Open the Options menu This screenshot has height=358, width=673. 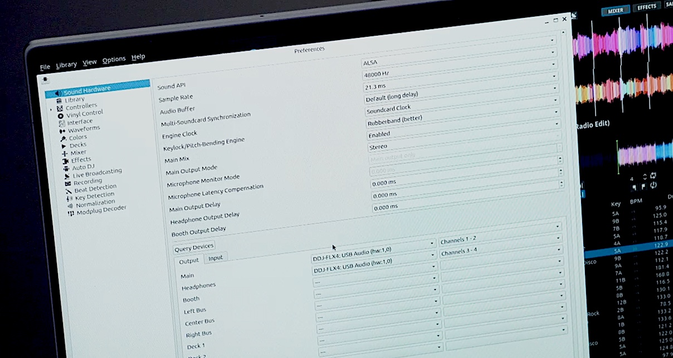(114, 60)
